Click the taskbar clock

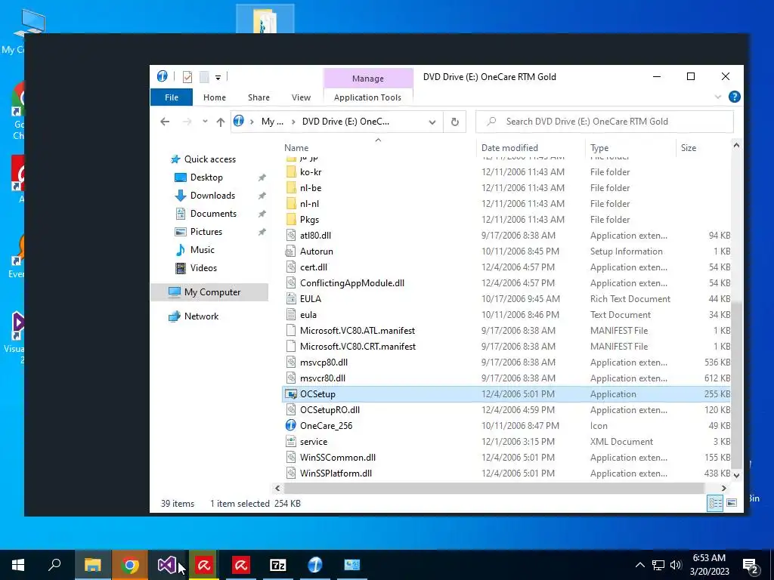pos(709,565)
